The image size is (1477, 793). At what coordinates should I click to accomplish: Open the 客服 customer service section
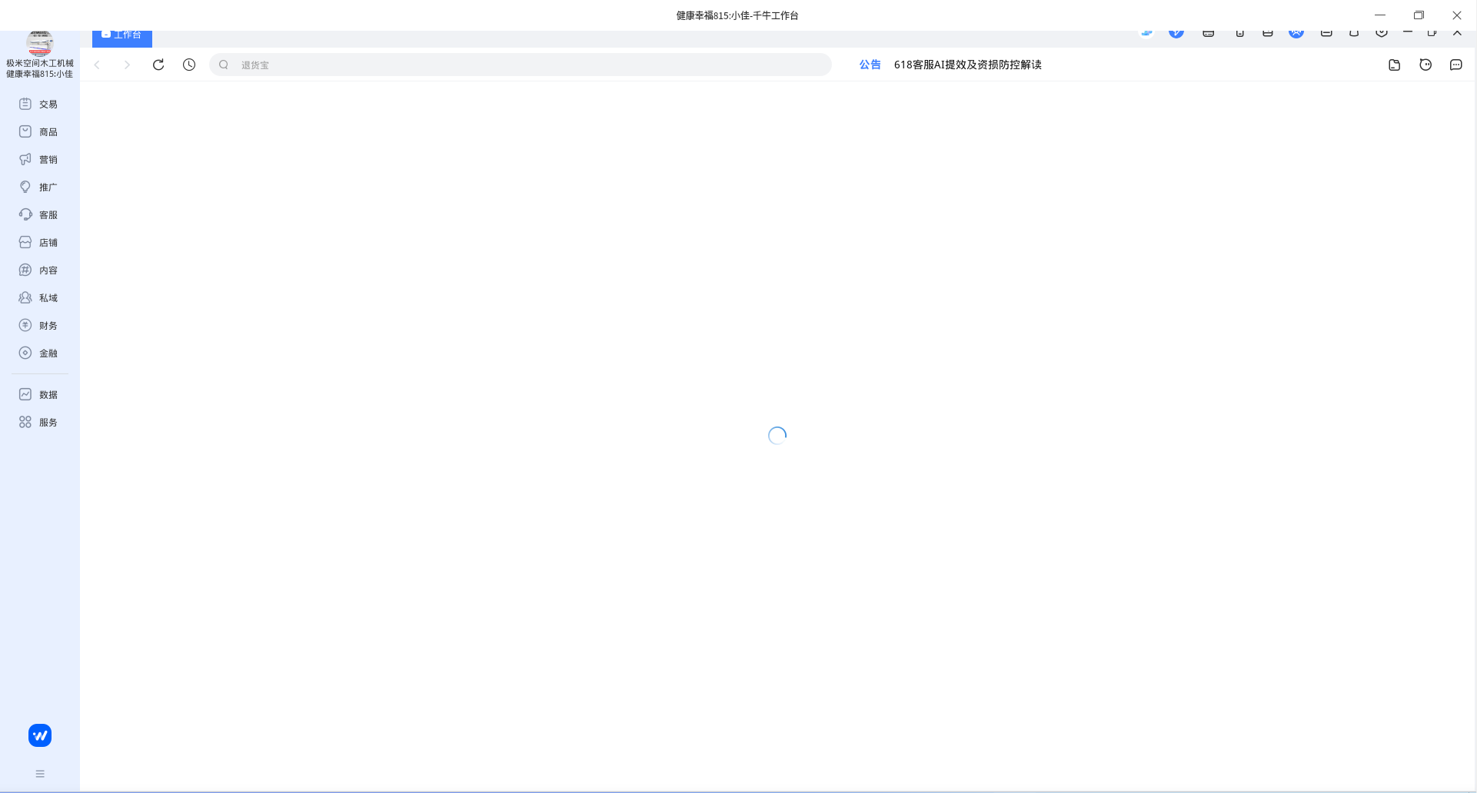tap(40, 214)
